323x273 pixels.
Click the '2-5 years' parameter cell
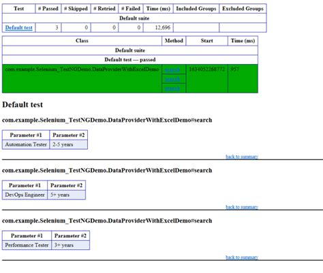coord(69,144)
